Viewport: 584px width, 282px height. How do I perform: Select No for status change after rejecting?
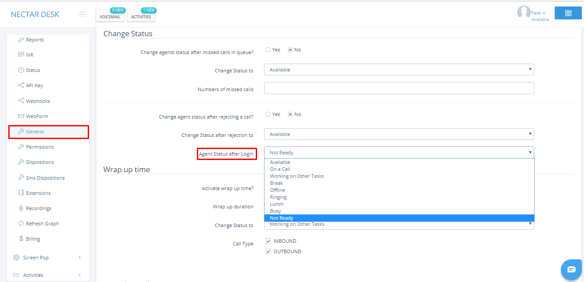(290, 114)
